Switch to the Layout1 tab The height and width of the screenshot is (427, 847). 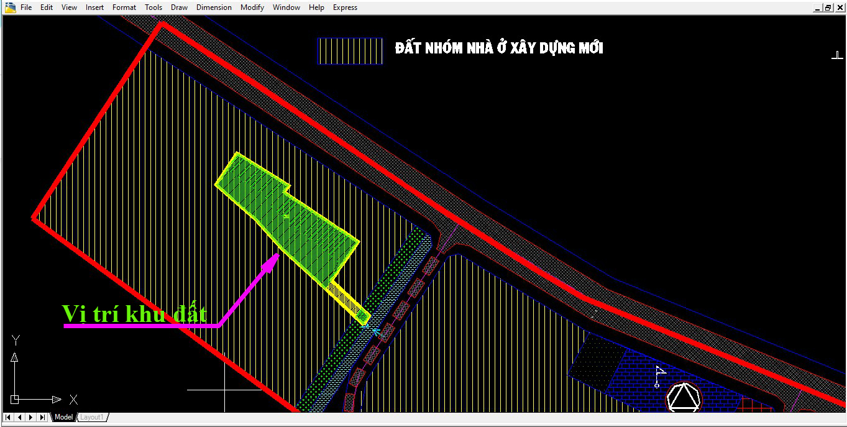click(x=91, y=417)
